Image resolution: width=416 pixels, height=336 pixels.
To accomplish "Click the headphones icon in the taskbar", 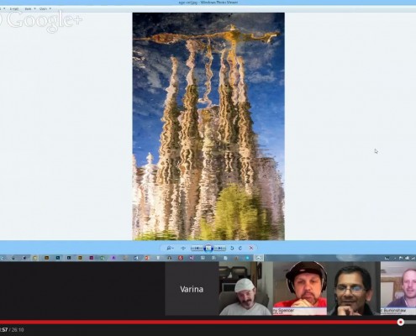I will (x=169, y=258).
